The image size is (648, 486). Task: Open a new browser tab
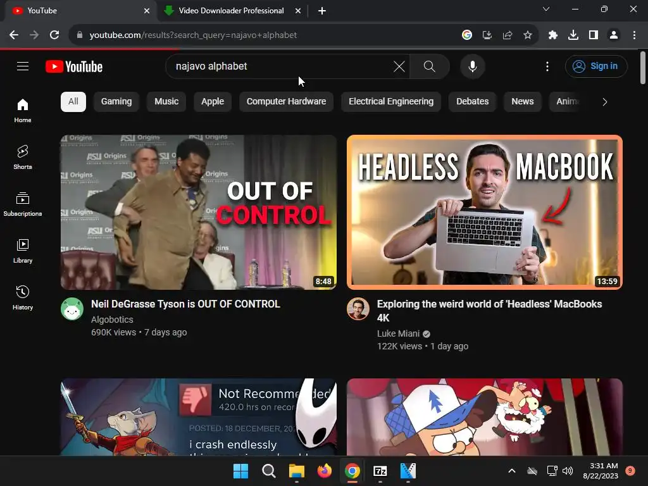322,11
